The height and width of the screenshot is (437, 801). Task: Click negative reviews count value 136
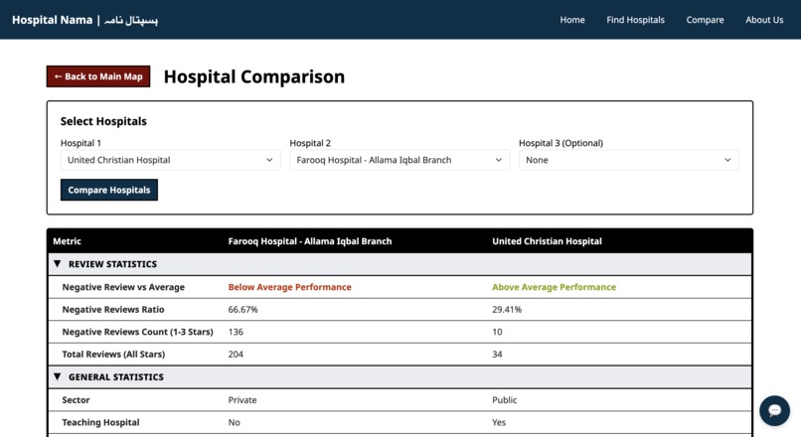pos(236,332)
